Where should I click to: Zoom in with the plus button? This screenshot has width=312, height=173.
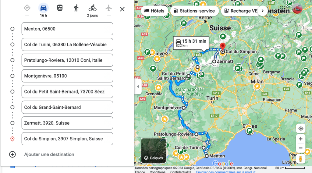(300, 139)
